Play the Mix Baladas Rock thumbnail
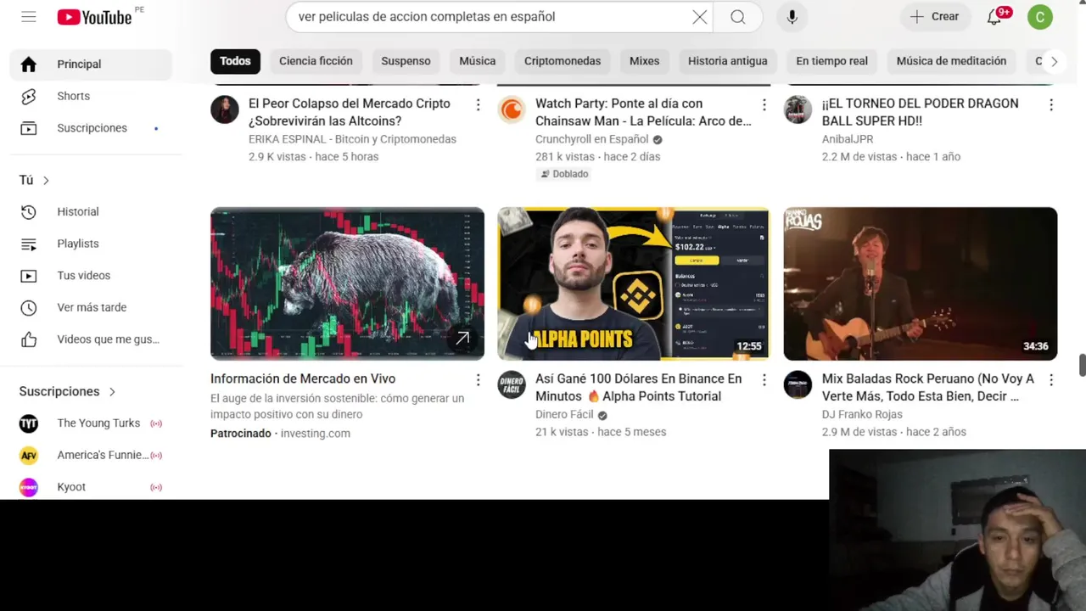The height and width of the screenshot is (611, 1086). point(921,283)
